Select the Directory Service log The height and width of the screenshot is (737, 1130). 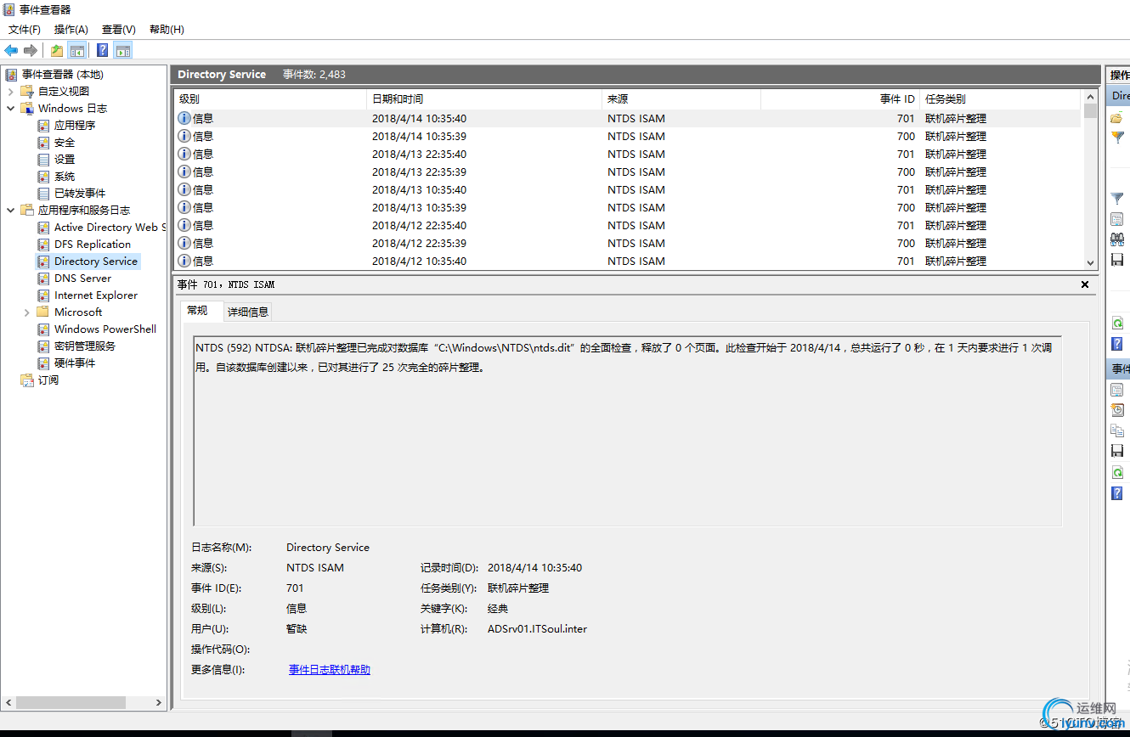(96, 261)
